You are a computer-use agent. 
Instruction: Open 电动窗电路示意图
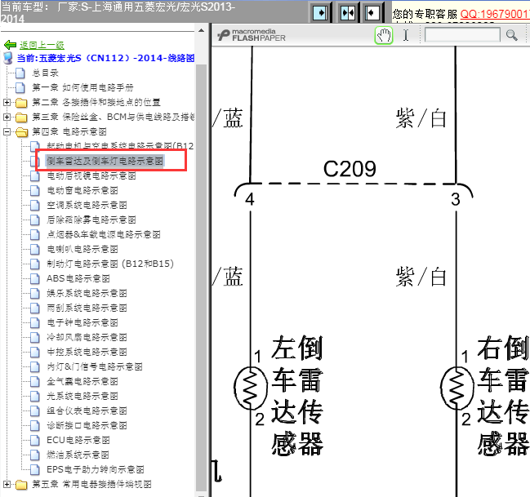point(82,190)
